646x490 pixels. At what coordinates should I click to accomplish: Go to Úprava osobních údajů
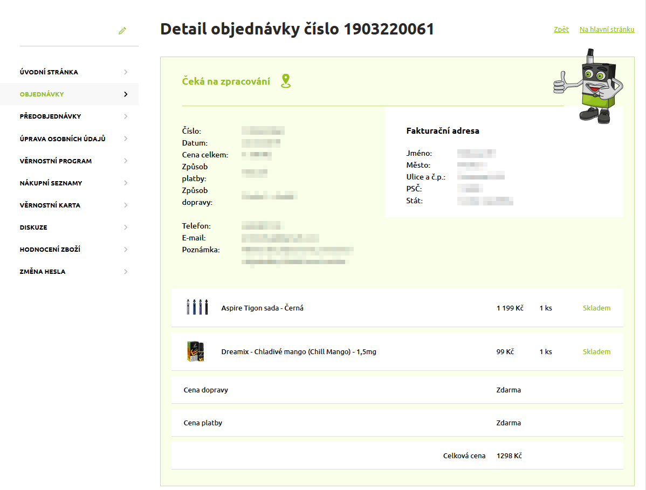point(63,139)
